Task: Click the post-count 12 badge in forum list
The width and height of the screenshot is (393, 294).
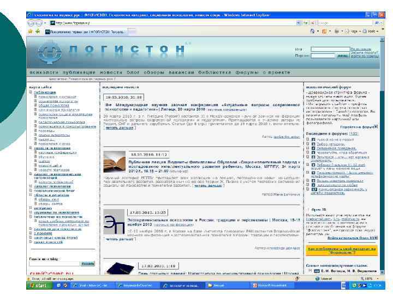Action: (x=314, y=189)
